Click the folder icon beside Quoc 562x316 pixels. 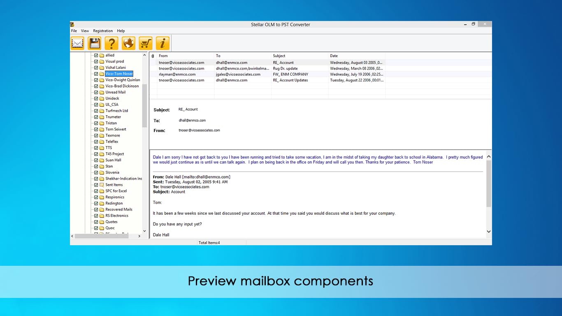click(102, 228)
